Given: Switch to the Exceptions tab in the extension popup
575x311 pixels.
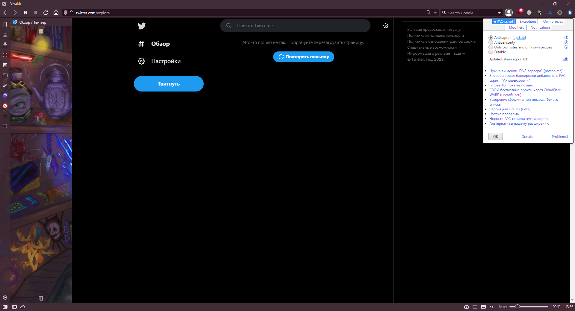Looking at the screenshot, I should tap(527, 21).
